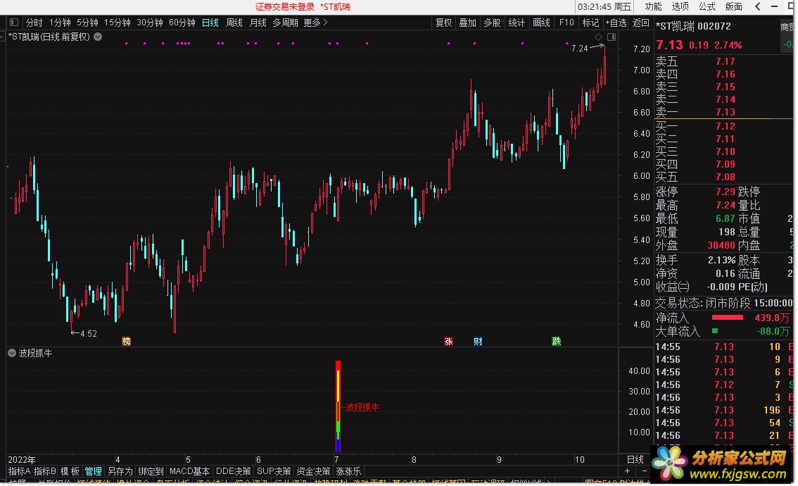Add stock to watchlist with +自选
798x486 pixels.
tap(616, 23)
